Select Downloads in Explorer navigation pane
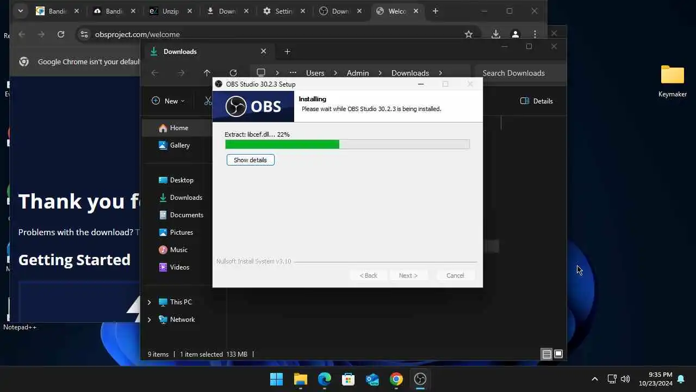 [186, 198]
